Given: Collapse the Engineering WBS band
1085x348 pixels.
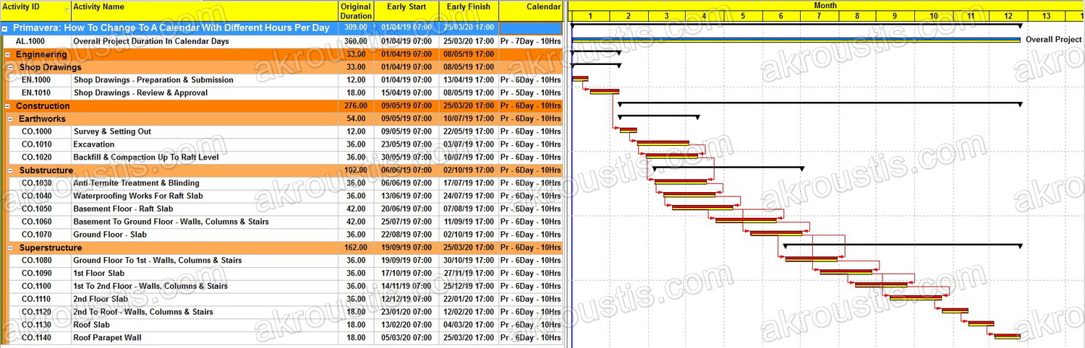Looking at the screenshot, I should [8, 54].
